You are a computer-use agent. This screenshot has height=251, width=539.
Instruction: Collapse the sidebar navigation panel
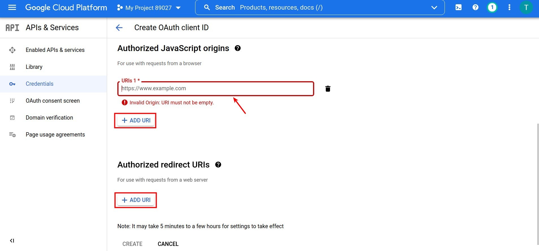12,241
